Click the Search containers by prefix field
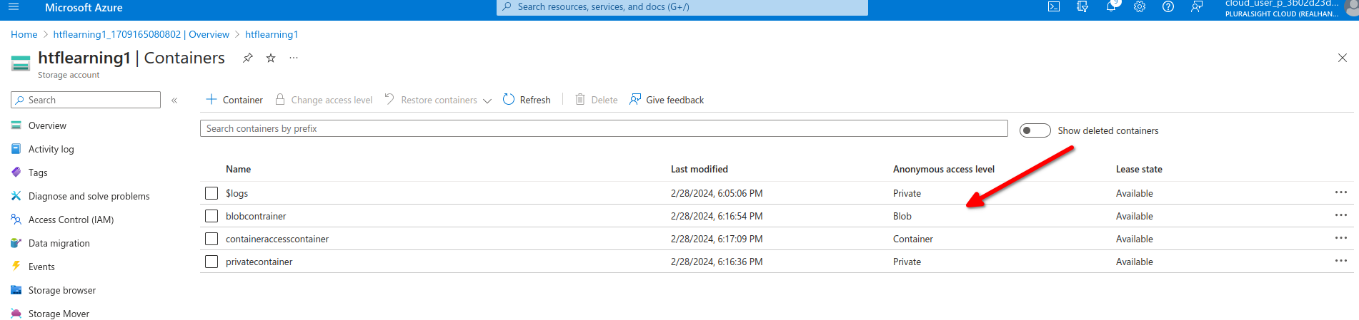Image resolution: width=1359 pixels, height=320 pixels. 603,128
